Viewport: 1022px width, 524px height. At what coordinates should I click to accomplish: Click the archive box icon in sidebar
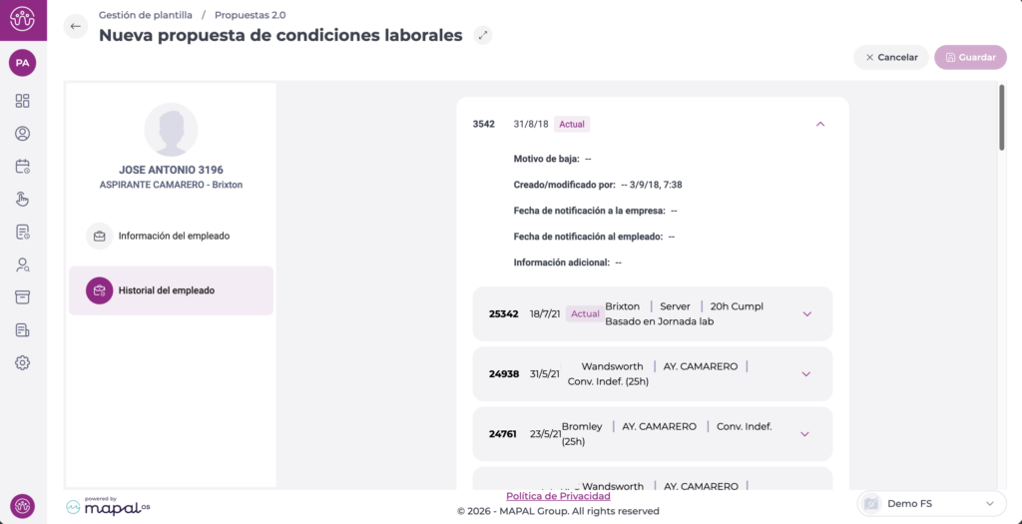click(x=23, y=297)
